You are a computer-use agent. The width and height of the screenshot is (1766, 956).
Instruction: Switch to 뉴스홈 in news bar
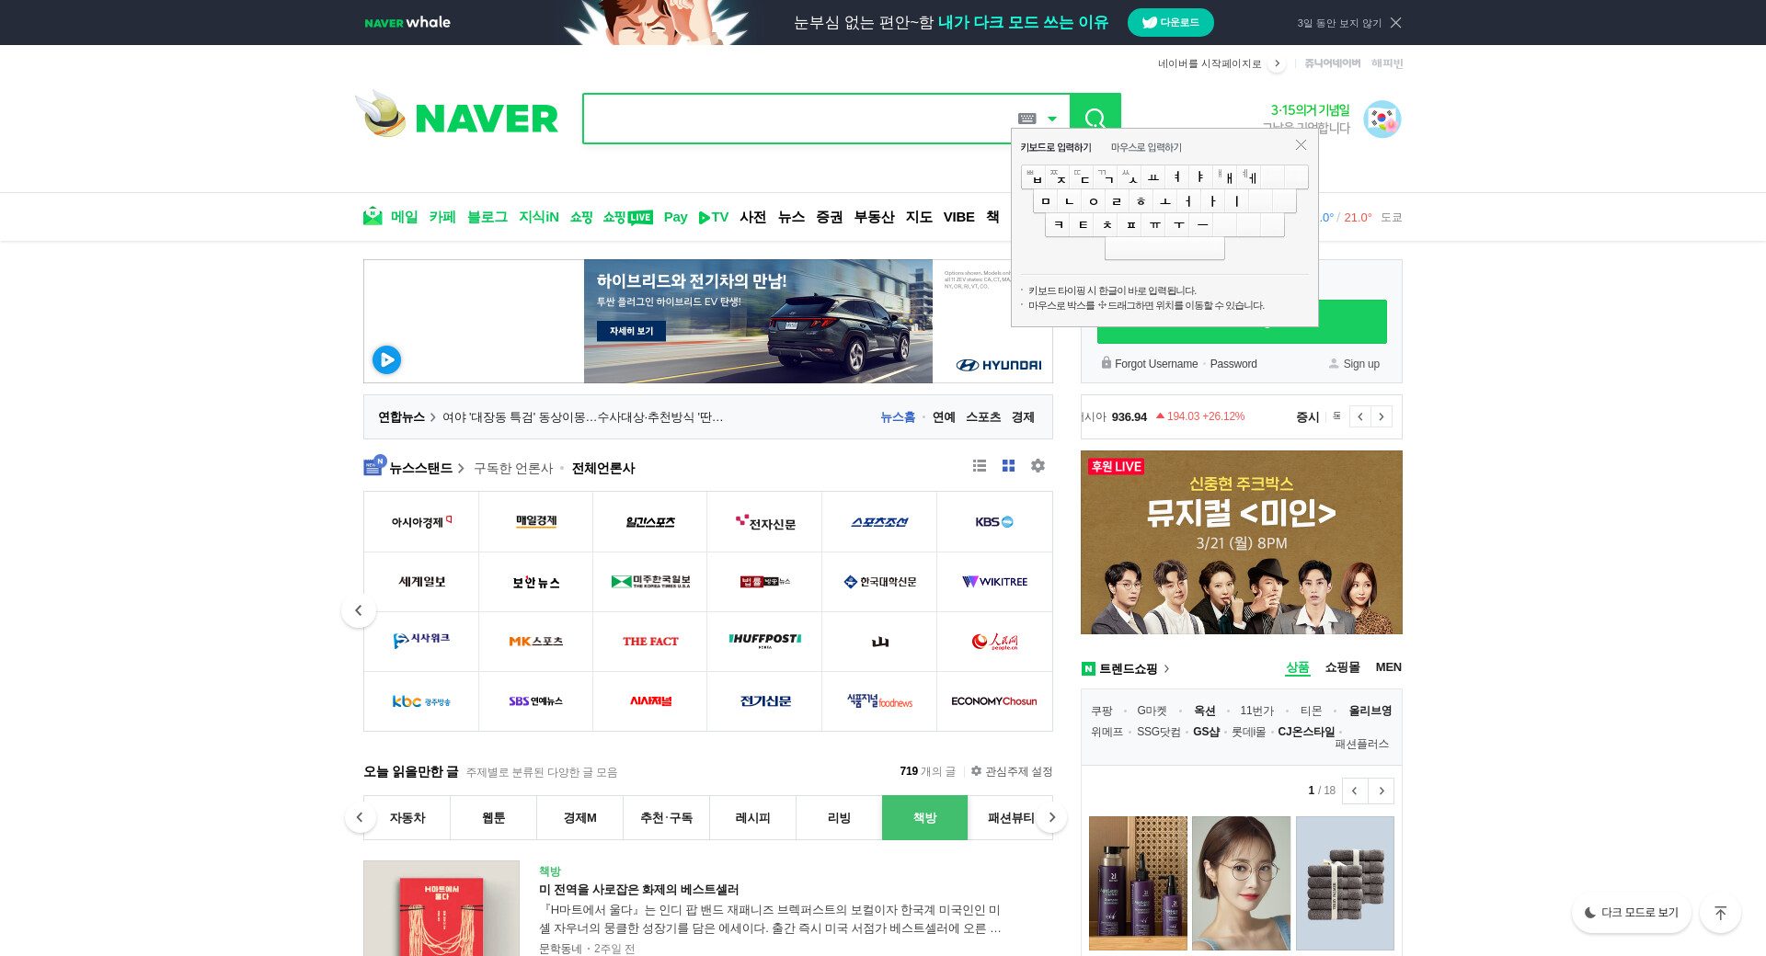898,417
